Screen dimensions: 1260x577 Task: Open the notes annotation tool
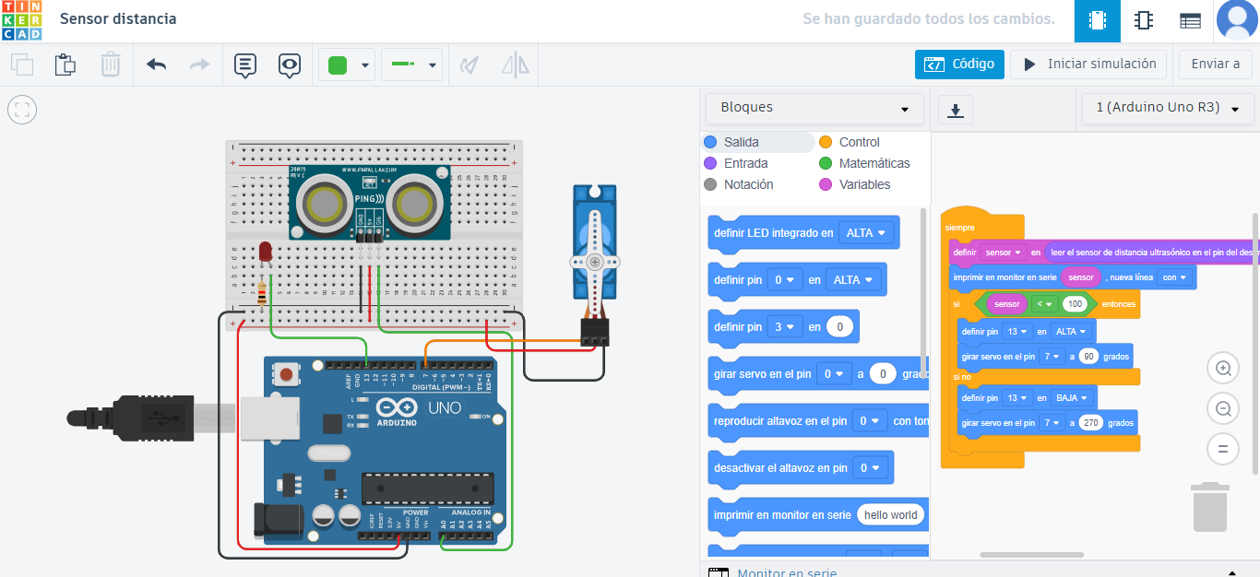click(x=244, y=65)
